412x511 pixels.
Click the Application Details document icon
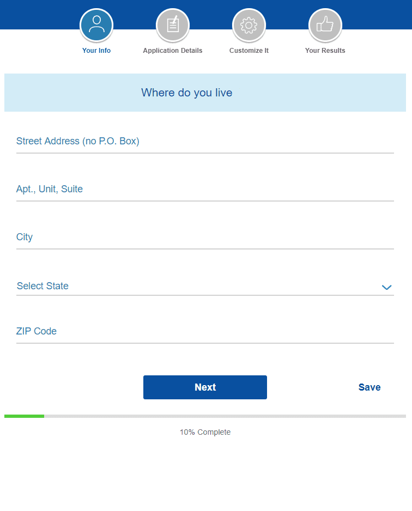click(173, 25)
